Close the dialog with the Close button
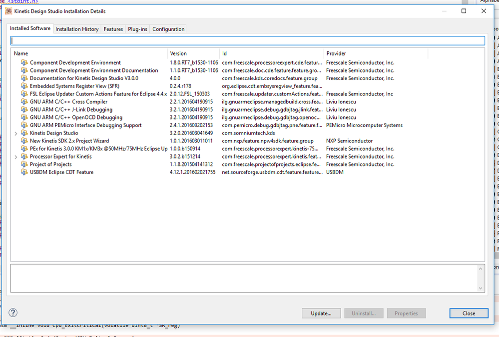Screen dimensions: 499x337 coord(469,313)
